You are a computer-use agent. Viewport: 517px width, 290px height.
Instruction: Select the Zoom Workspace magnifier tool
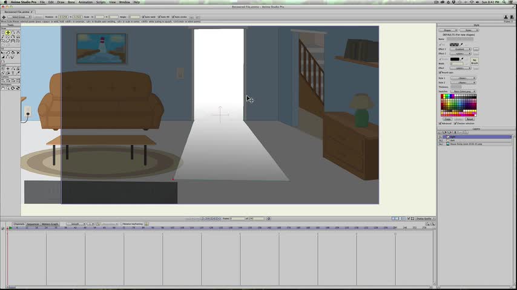coord(8,88)
